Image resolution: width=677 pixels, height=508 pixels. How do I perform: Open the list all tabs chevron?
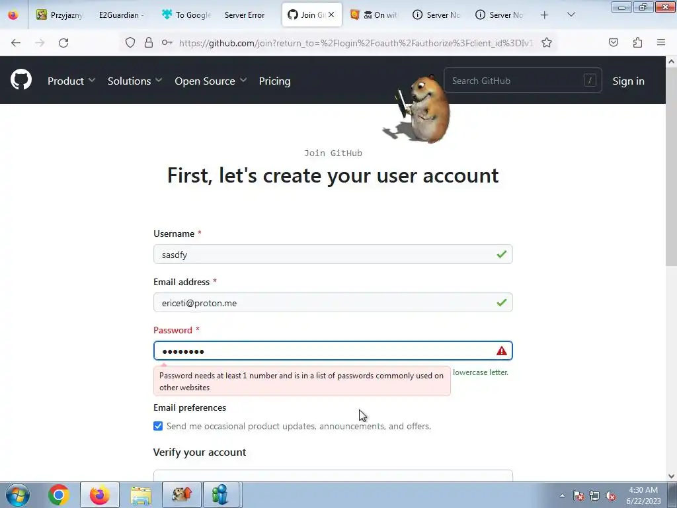[571, 15]
